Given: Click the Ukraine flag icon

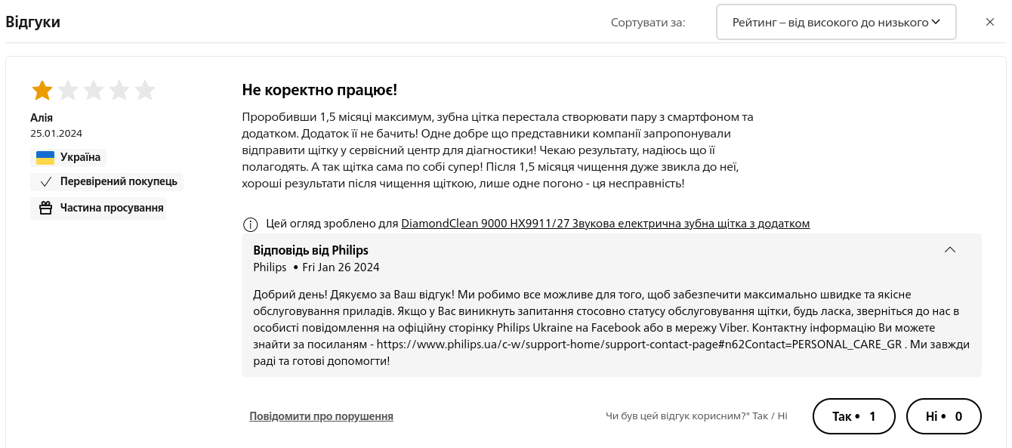Looking at the screenshot, I should tap(45, 158).
